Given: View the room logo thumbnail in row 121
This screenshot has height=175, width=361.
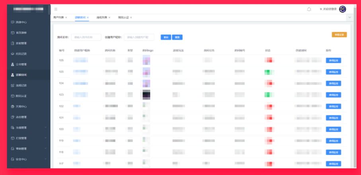Looking at the screenshot, I should [x=146, y=118].
